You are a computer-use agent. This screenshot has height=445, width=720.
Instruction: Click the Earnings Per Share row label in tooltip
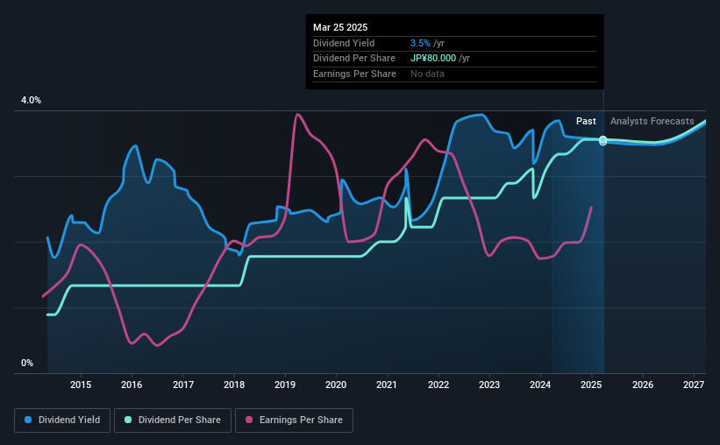(x=354, y=74)
